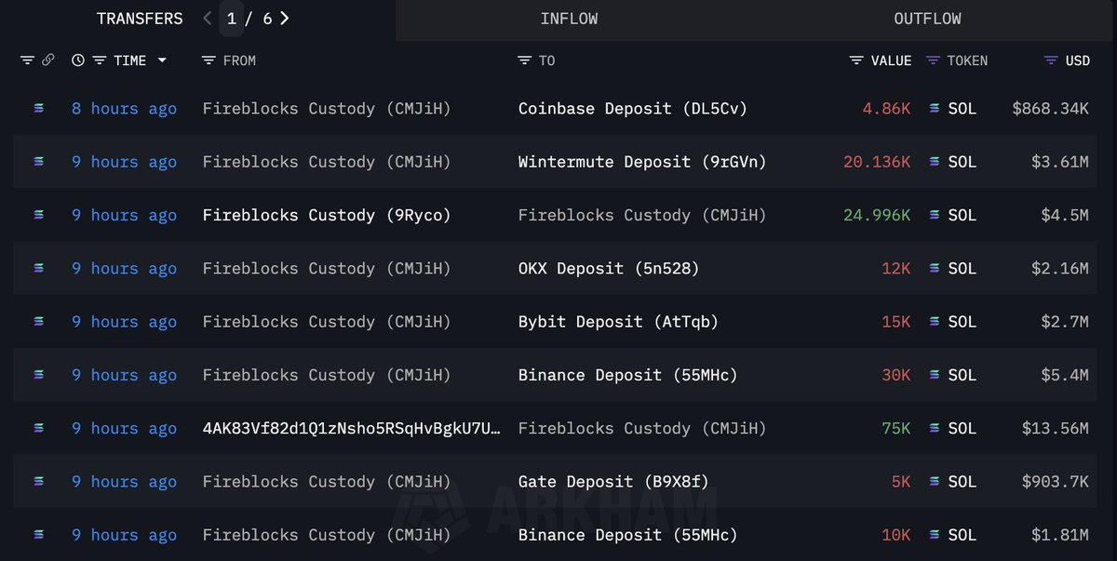Click SOL token icon in Wintermute row
The height and width of the screenshot is (561, 1117).
pyautogui.click(x=935, y=162)
